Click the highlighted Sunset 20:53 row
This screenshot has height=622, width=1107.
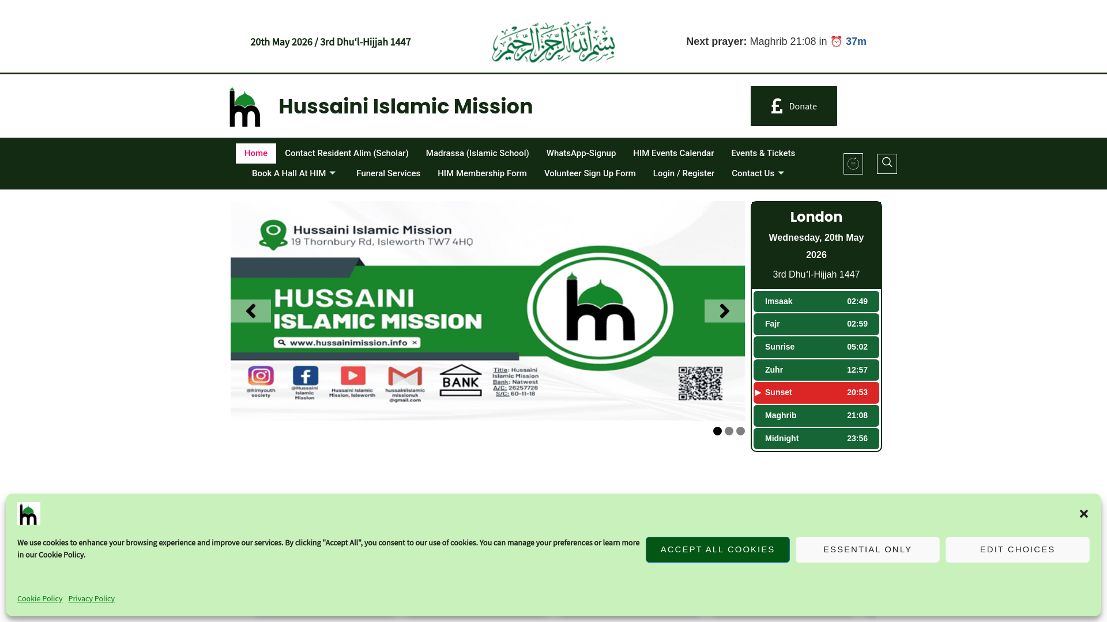816,393
